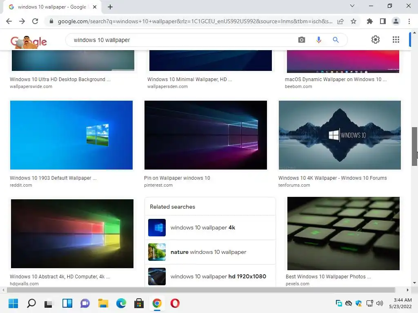
Task: Open File Explorer from taskbar
Action: [103, 303]
